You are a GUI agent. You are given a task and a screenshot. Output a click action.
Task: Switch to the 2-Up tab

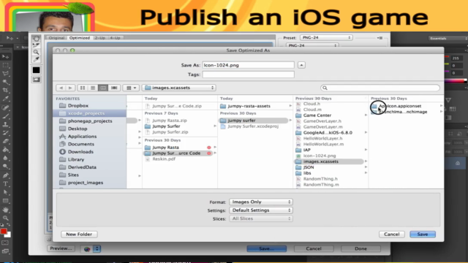(100, 38)
